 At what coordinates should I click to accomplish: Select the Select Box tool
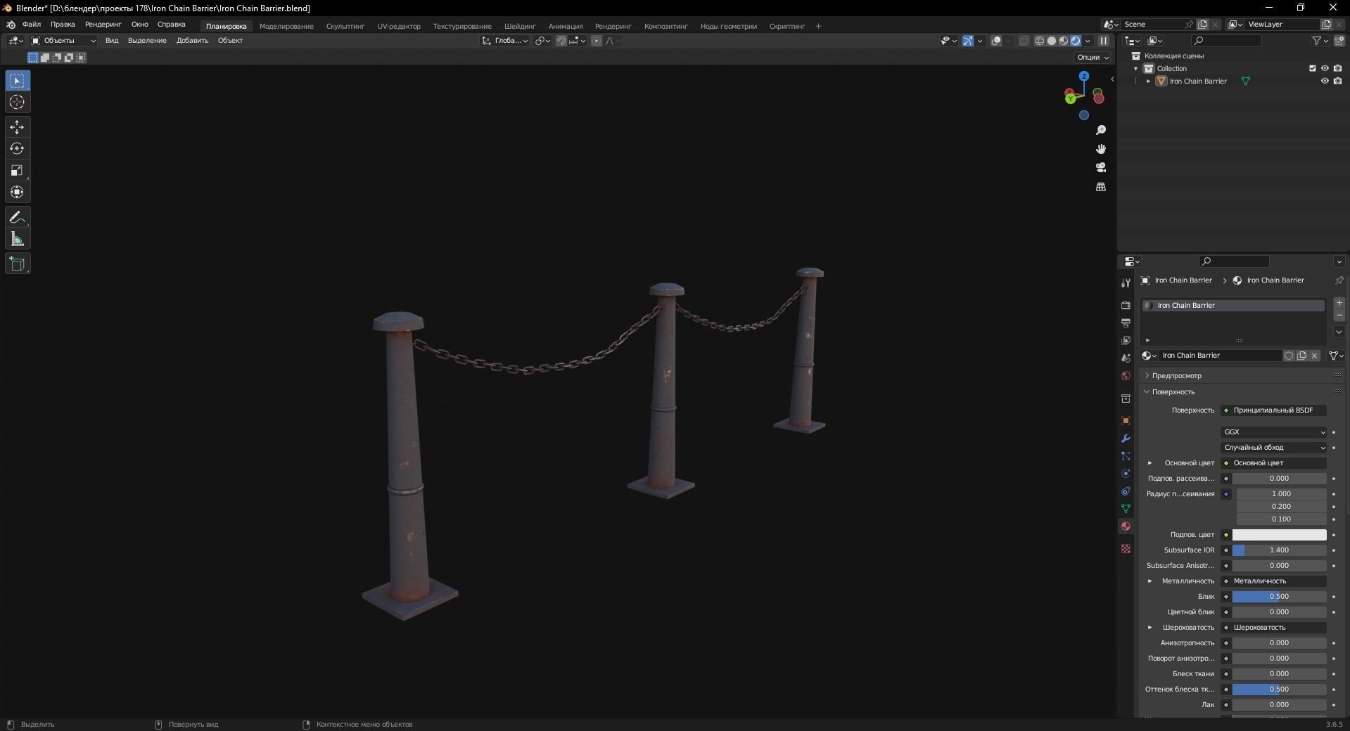[x=18, y=81]
